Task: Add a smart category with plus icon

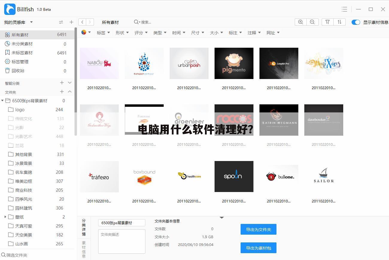Action: pyautogui.click(x=62, y=83)
